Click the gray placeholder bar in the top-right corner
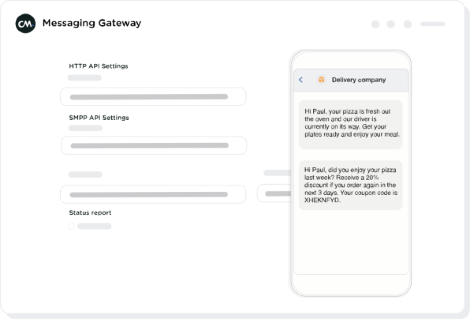 432,24
